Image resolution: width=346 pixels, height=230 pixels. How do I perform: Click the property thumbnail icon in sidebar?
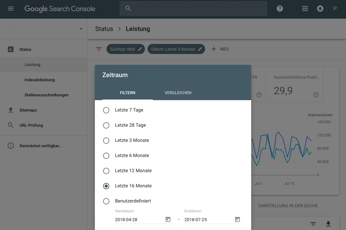pyautogui.click(x=11, y=29)
